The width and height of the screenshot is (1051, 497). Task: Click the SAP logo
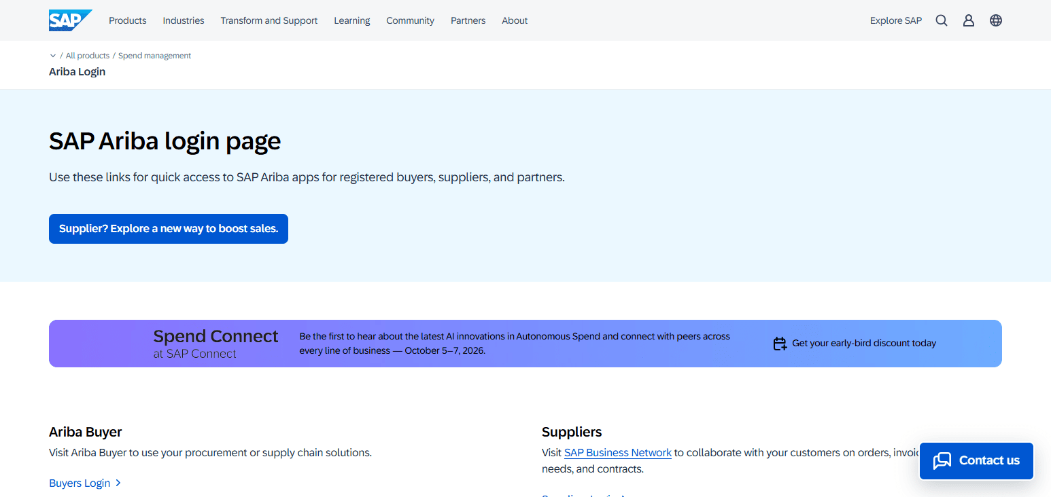coord(71,20)
